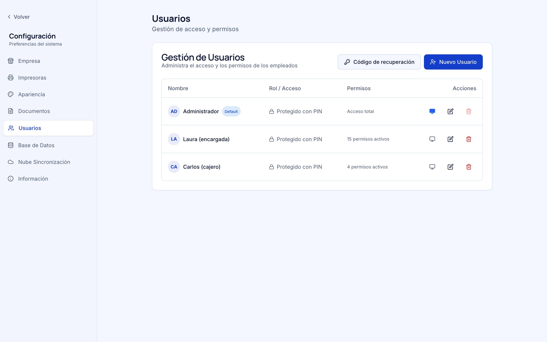The image size is (547, 342).
Task: Open Empresa settings in sidebar
Action: [48, 61]
